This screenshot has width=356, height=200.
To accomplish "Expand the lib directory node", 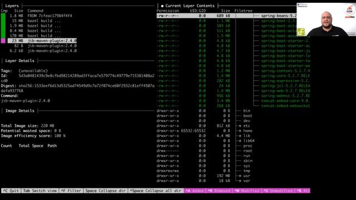I will (240, 136).
